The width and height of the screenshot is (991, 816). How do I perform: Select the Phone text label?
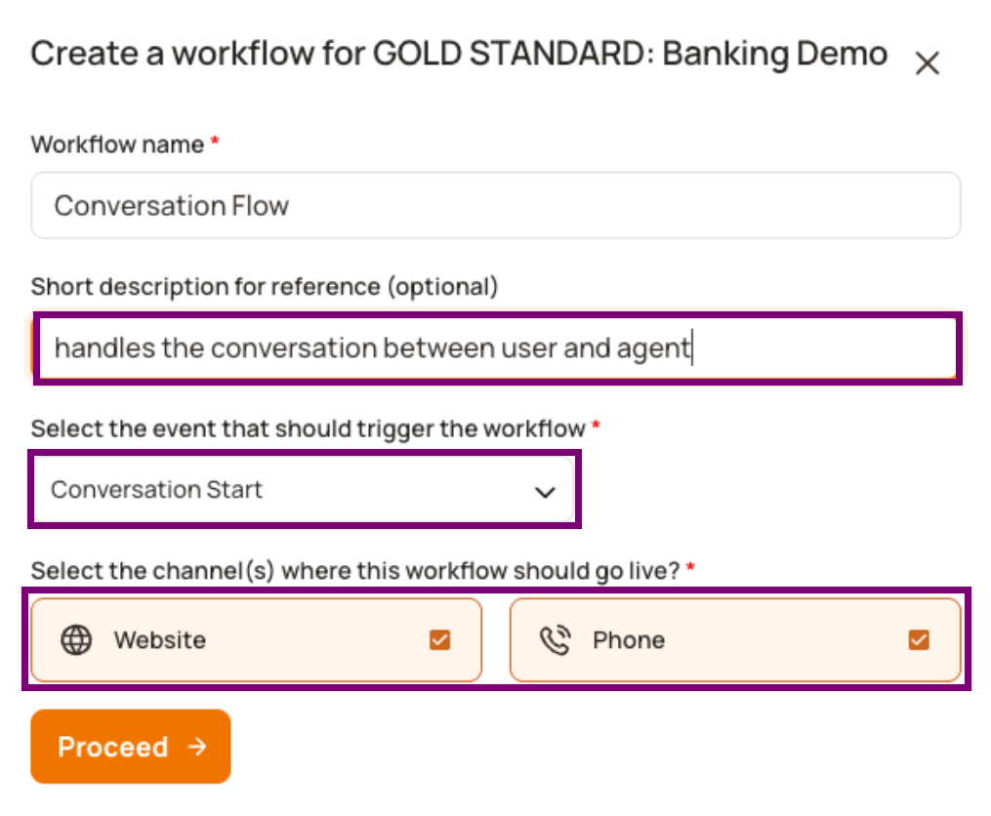pyautogui.click(x=629, y=640)
